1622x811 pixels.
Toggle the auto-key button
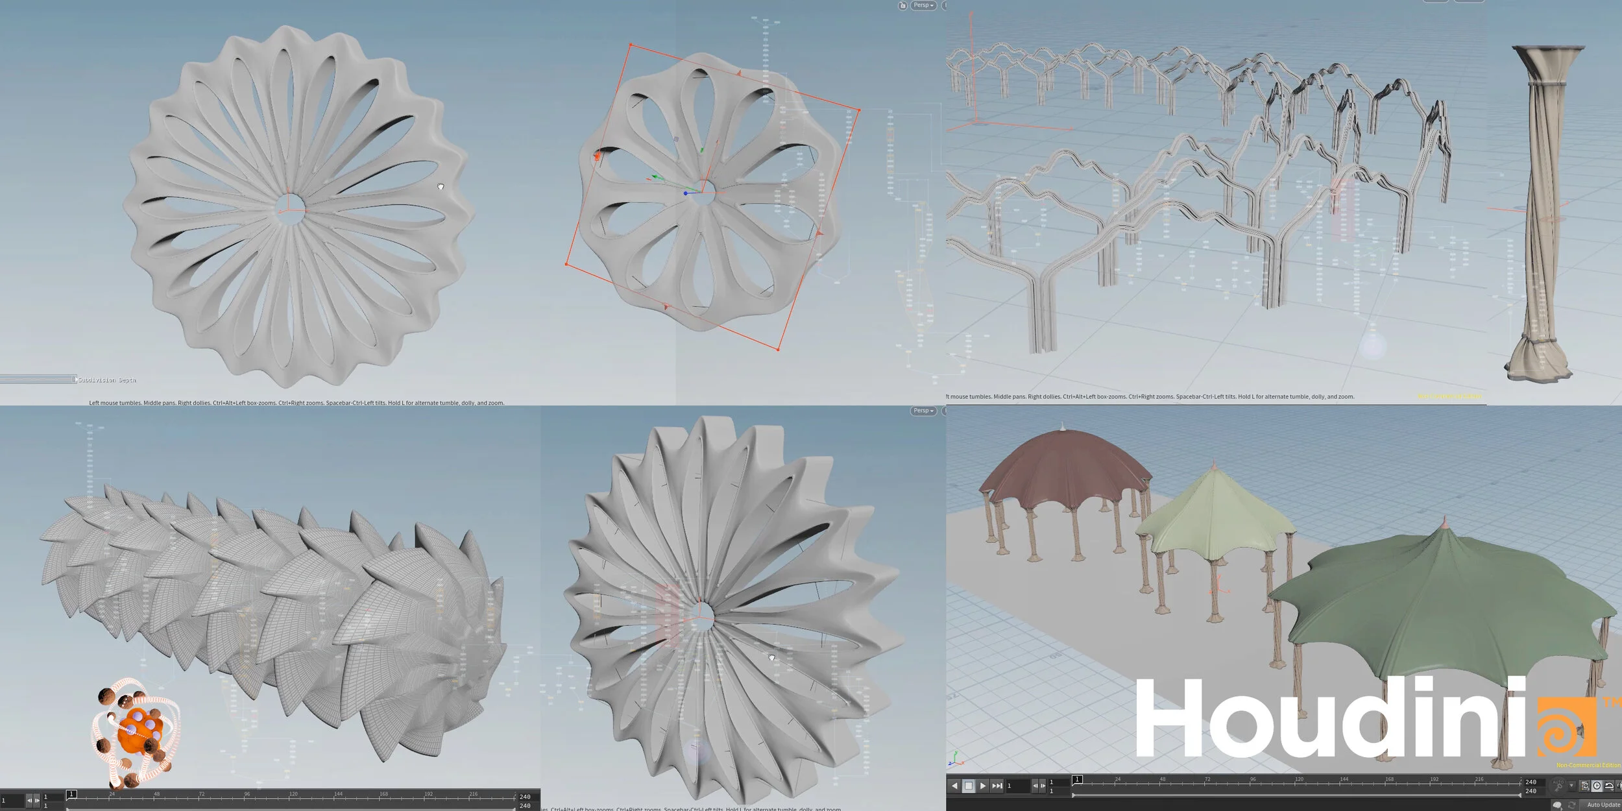point(1558,786)
